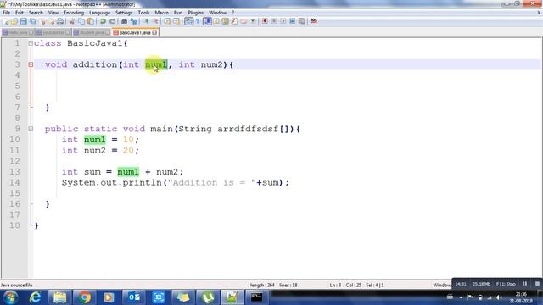Click the Paste toolbar icon
The height and width of the screenshot is (305, 543).
91,21
